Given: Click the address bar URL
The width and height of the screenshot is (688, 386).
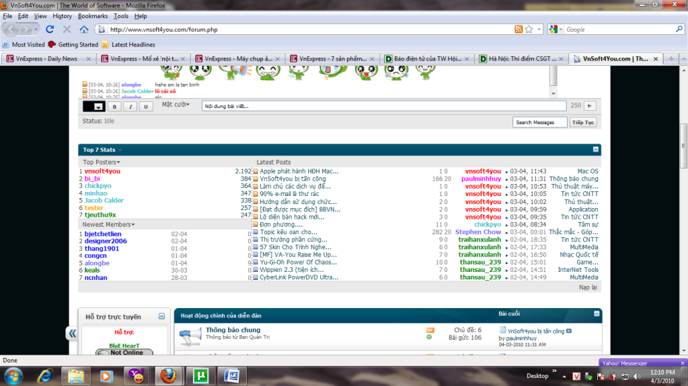Looking at the screenshot, I should coord(163,30).
